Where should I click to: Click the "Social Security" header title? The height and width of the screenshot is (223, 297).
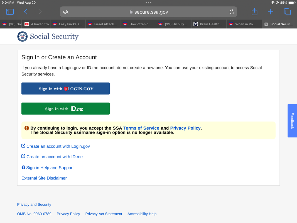(54, 37)
